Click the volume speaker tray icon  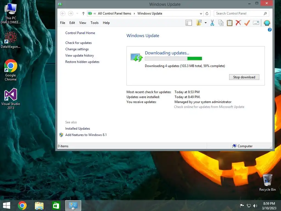(255, 206)
